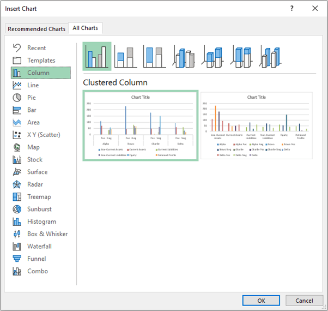Click the X Y Scatter category icon
The image size is (328, 311).
pyautogui.click(x=17, y=135)
